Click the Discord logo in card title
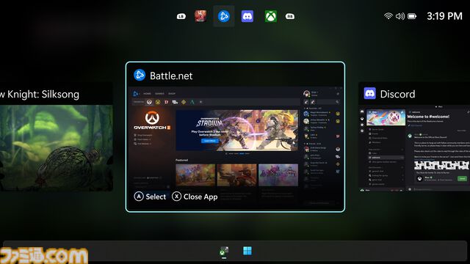470x264 pixels. [x=370, y=94]
